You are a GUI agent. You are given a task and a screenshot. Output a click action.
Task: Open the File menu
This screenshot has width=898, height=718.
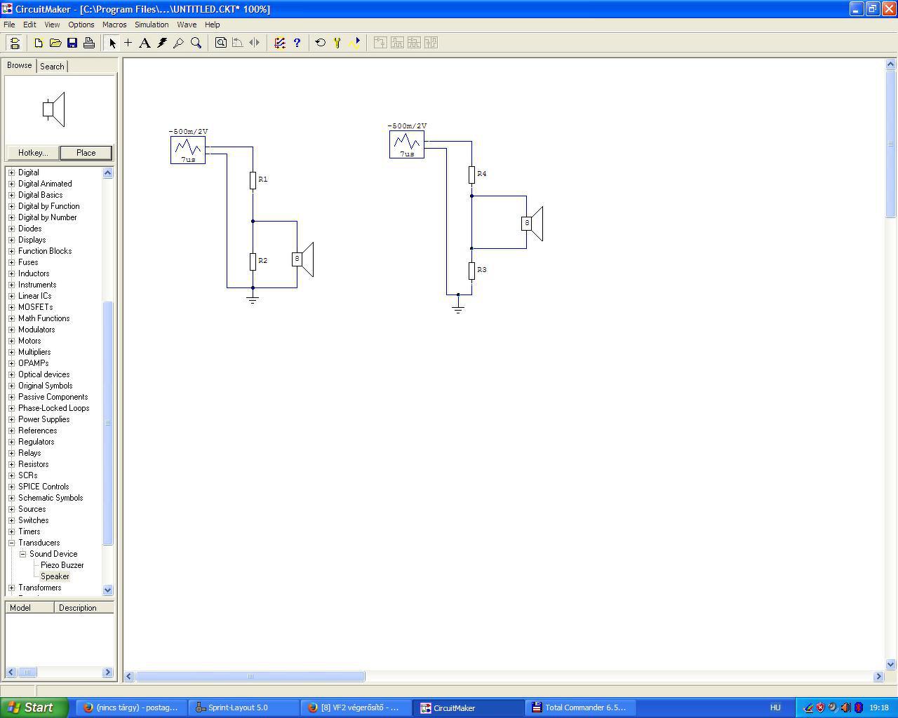click(x=9, y=25)
